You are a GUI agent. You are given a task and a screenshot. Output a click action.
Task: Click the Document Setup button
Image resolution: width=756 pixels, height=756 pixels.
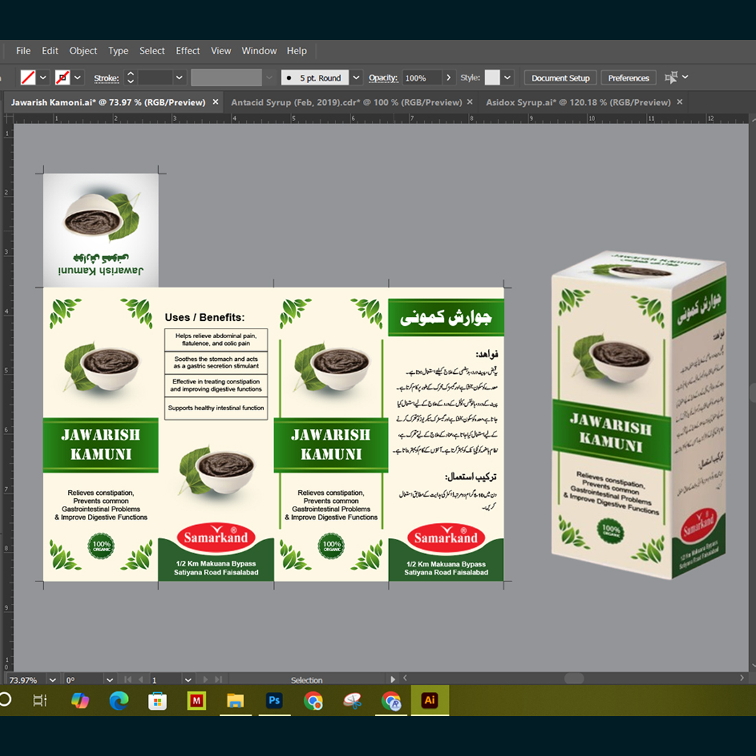coord(560,78)
